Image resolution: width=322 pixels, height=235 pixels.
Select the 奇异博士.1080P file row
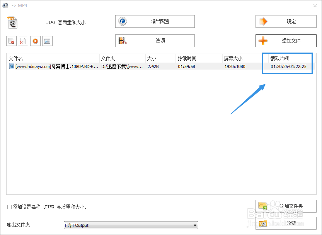(161, 66)
